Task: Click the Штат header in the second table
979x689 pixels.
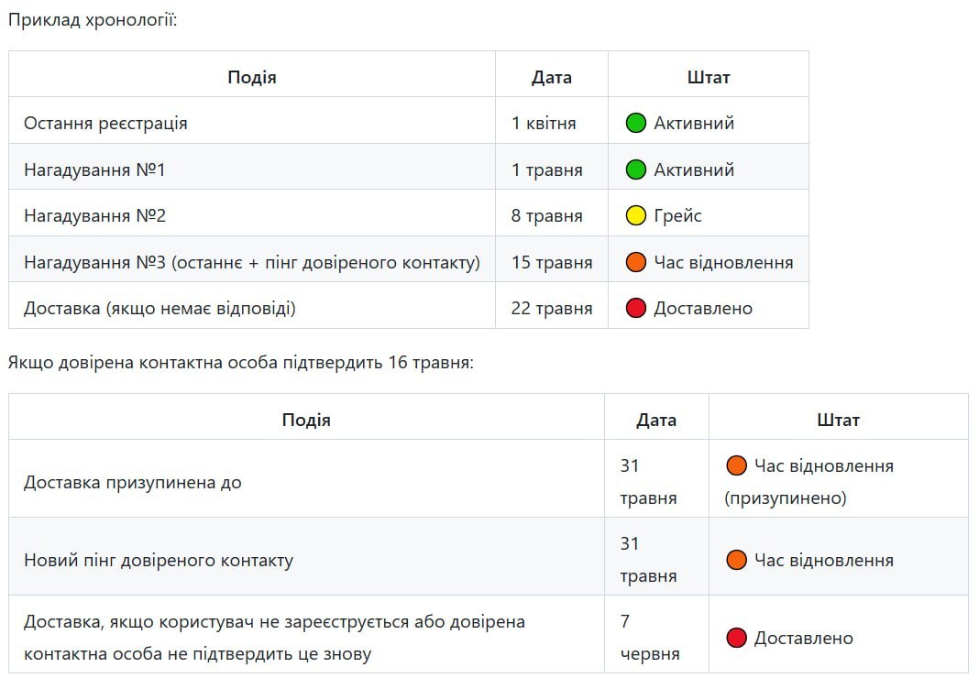Action: [838, 420]
